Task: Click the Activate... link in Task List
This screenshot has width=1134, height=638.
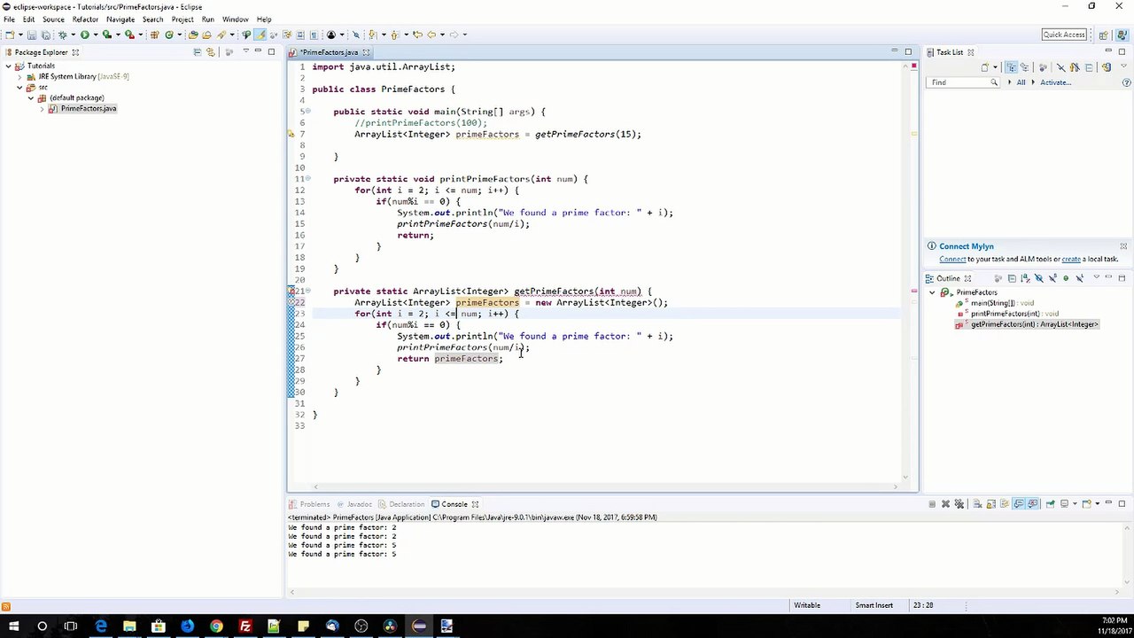Action: click(x=1055, y=82)
